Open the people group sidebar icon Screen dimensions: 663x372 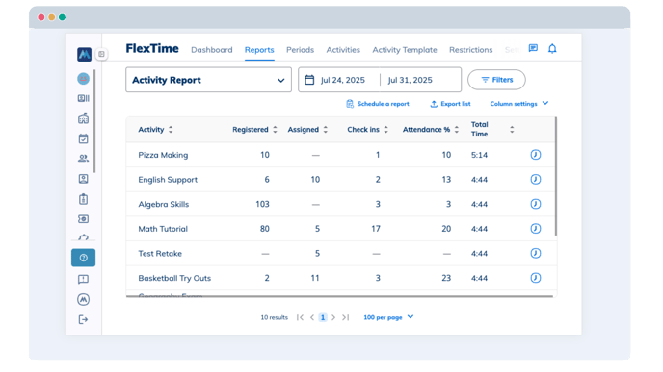click(x=83, y=159)
